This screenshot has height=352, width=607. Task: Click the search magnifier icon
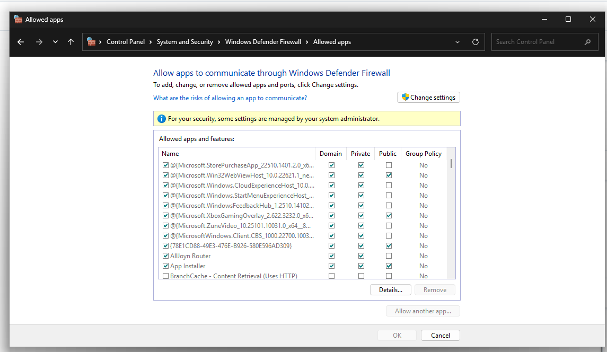587,42
